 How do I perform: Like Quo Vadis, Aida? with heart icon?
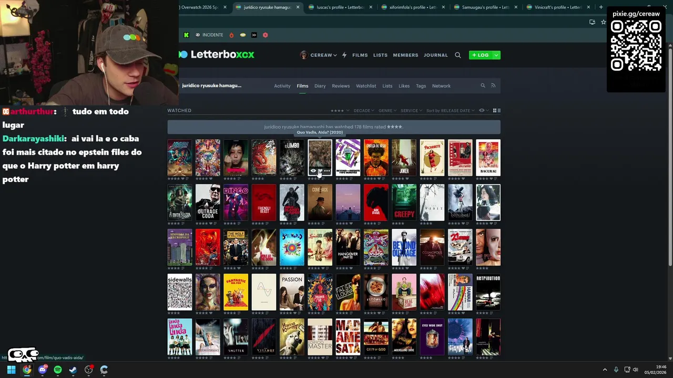click(x=320, y=171)
